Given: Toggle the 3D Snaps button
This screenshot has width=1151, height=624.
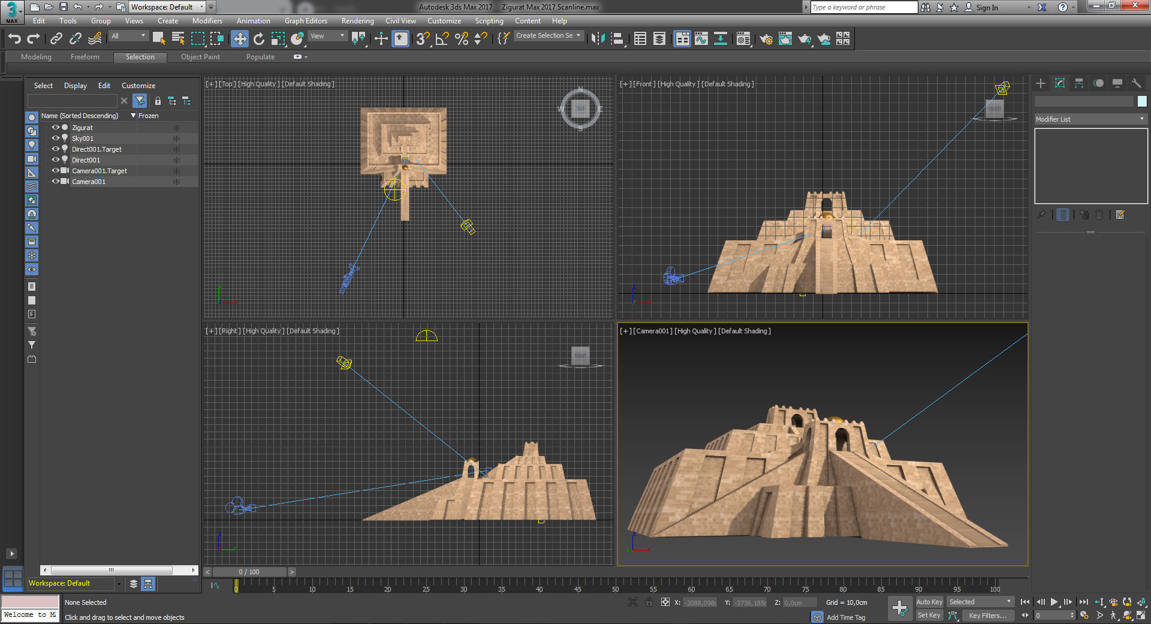Looking at the screenshot, I should coord(423,39).
